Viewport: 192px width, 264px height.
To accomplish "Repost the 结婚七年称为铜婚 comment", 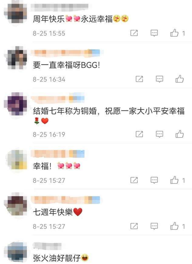I will (139, 134).
